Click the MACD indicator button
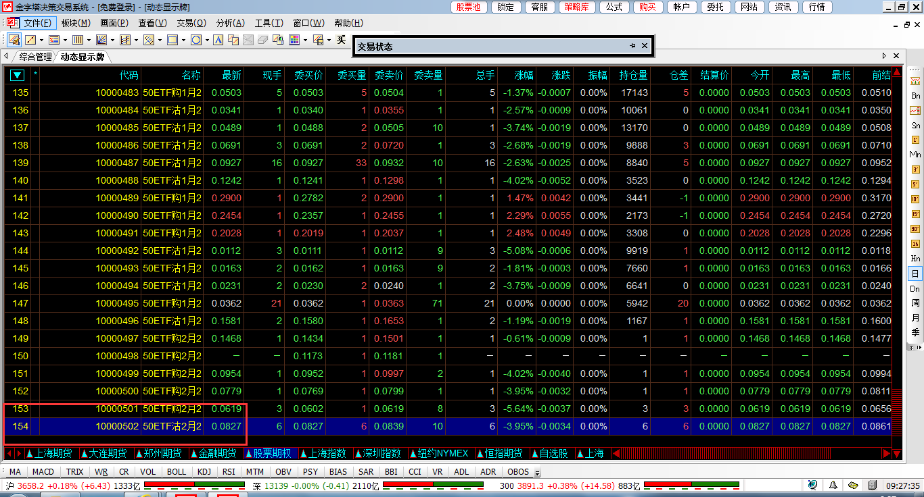Viewport: 924px width, 497px height. pos(43,472)
